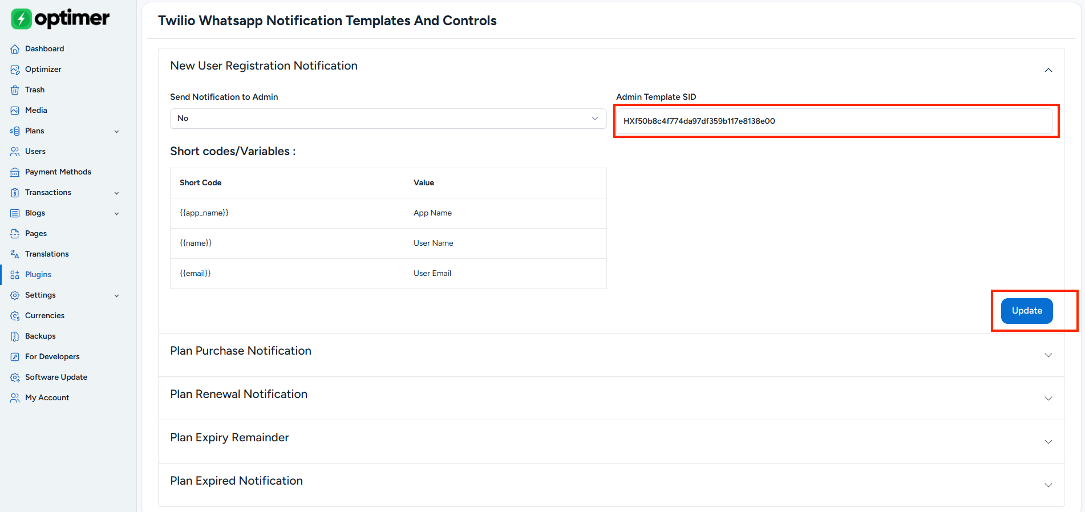Open the Dashboard menu item

44,48
